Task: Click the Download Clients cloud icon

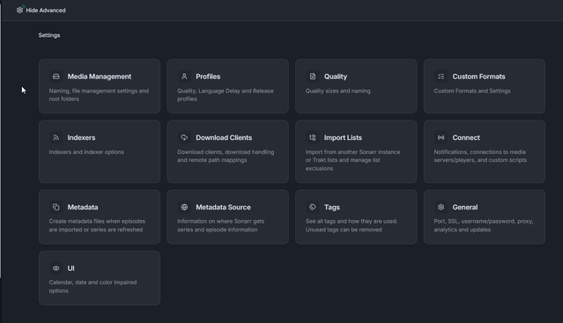Action: click(x=184, y=137)
